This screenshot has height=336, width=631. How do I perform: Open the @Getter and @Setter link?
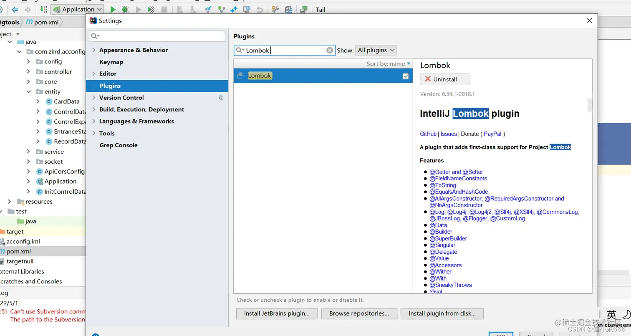[456, 172]
